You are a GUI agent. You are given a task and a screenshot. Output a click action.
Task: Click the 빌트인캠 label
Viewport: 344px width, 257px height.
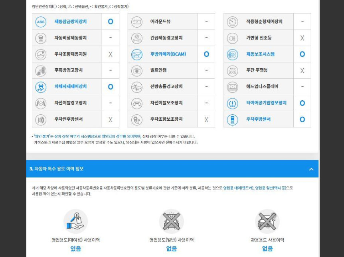coord(158,70)
